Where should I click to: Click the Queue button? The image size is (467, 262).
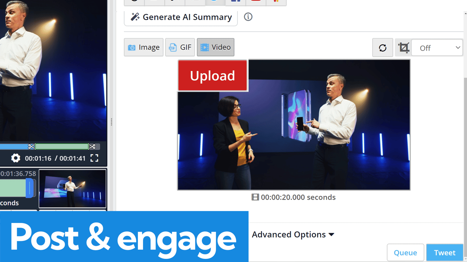[x=405, y=253]
